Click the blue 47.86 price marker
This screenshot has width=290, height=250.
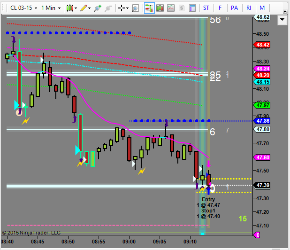pos(262,121)
